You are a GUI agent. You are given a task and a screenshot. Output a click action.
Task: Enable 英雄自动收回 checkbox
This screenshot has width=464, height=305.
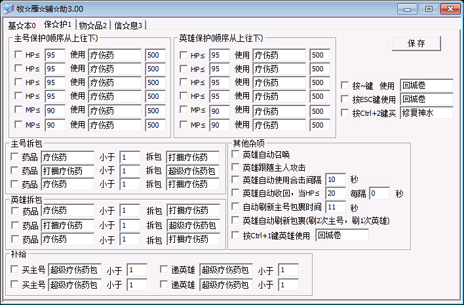(x=235, y=193)
